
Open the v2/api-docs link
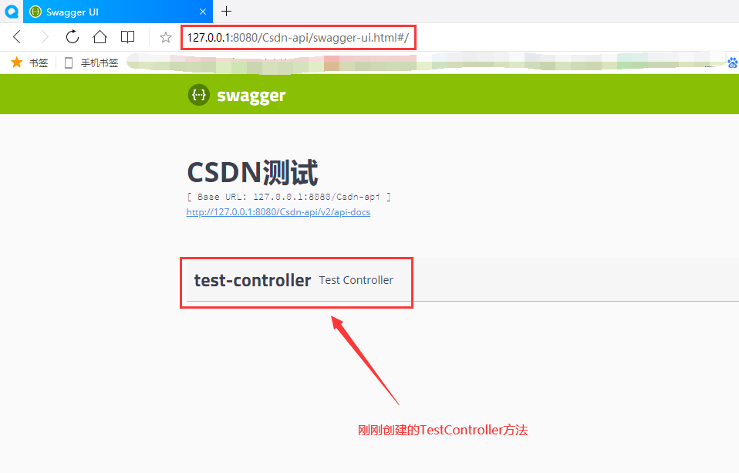click(278, 212)
